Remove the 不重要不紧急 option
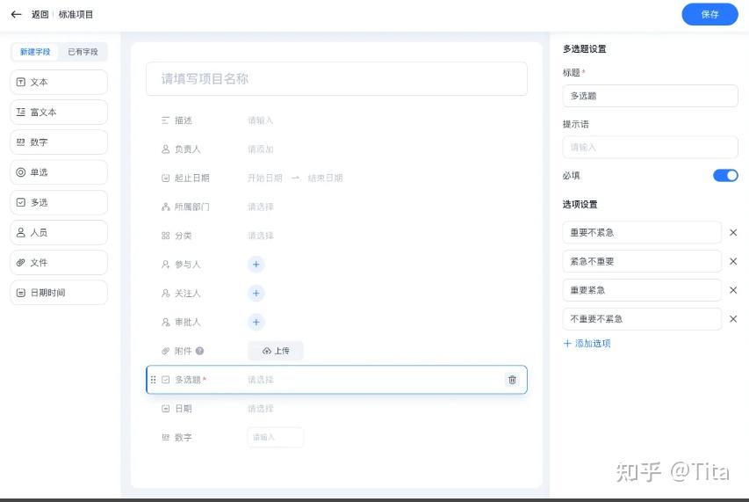The height and width of the screenshot is (502, 749). [733, 319]
